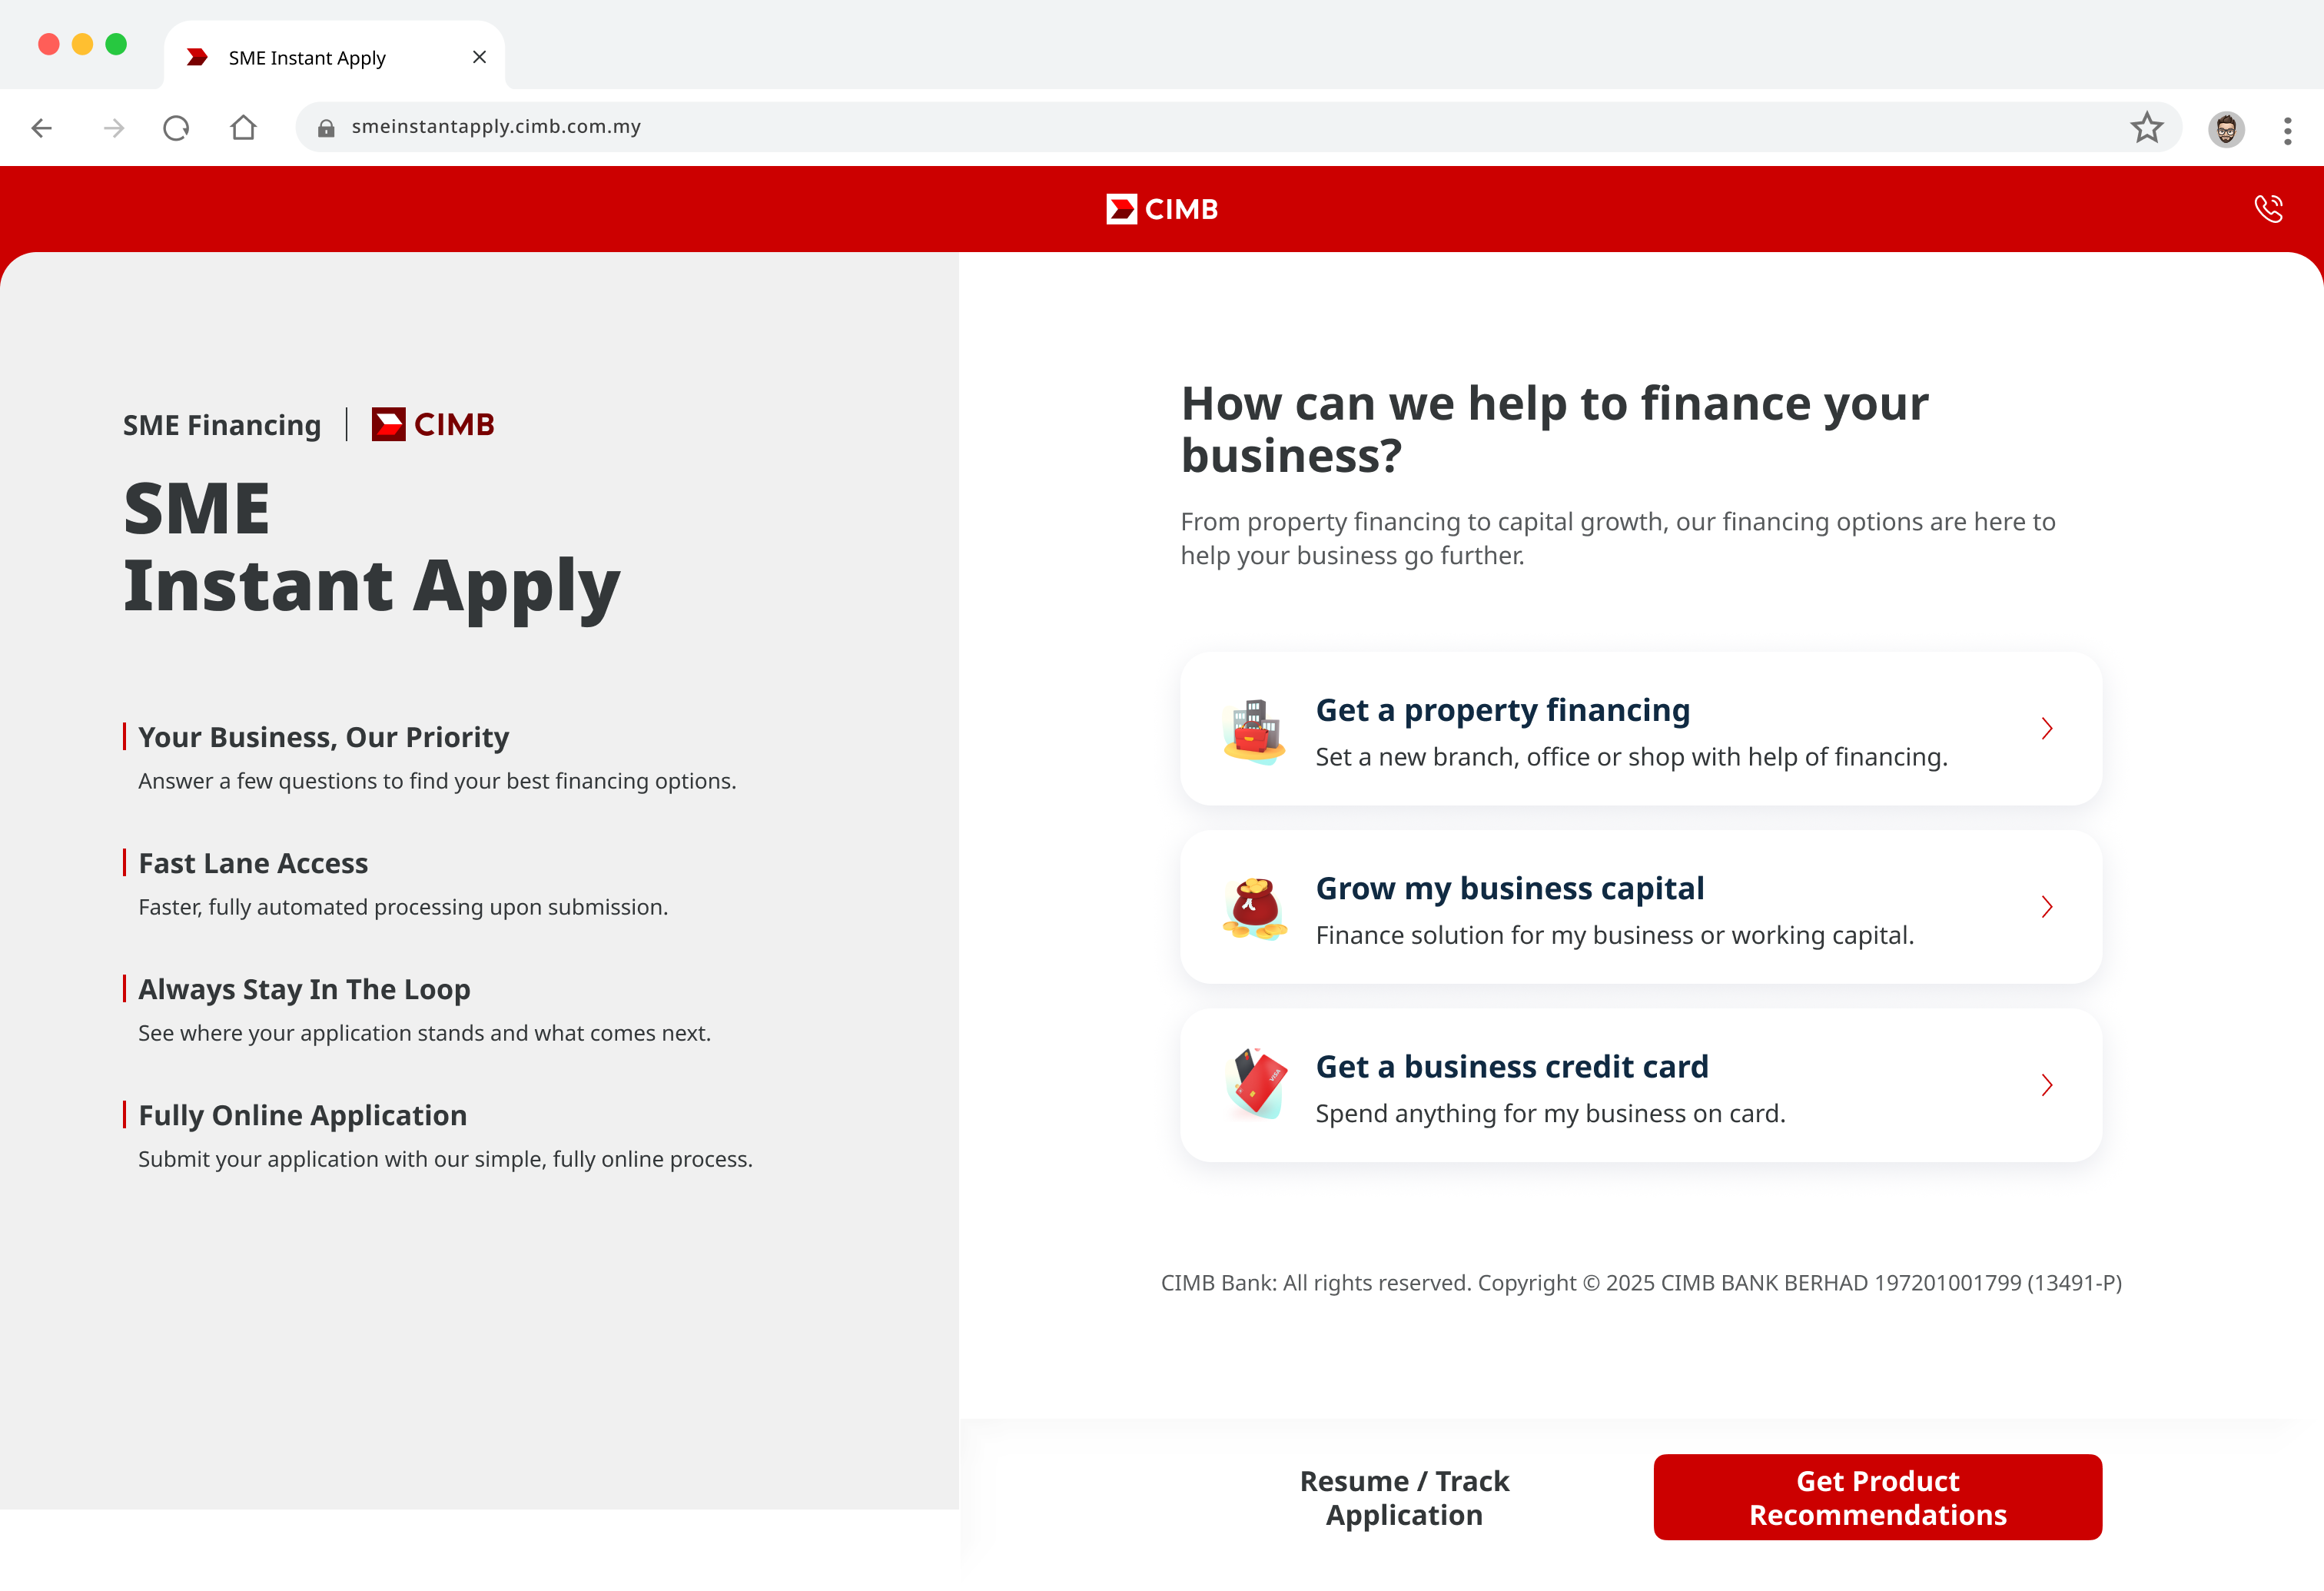This screenshot has width=2324, height=1591.
Task: Click 'See where your application stands' text
Action: pyautogui.click(x=424, y=1033)
